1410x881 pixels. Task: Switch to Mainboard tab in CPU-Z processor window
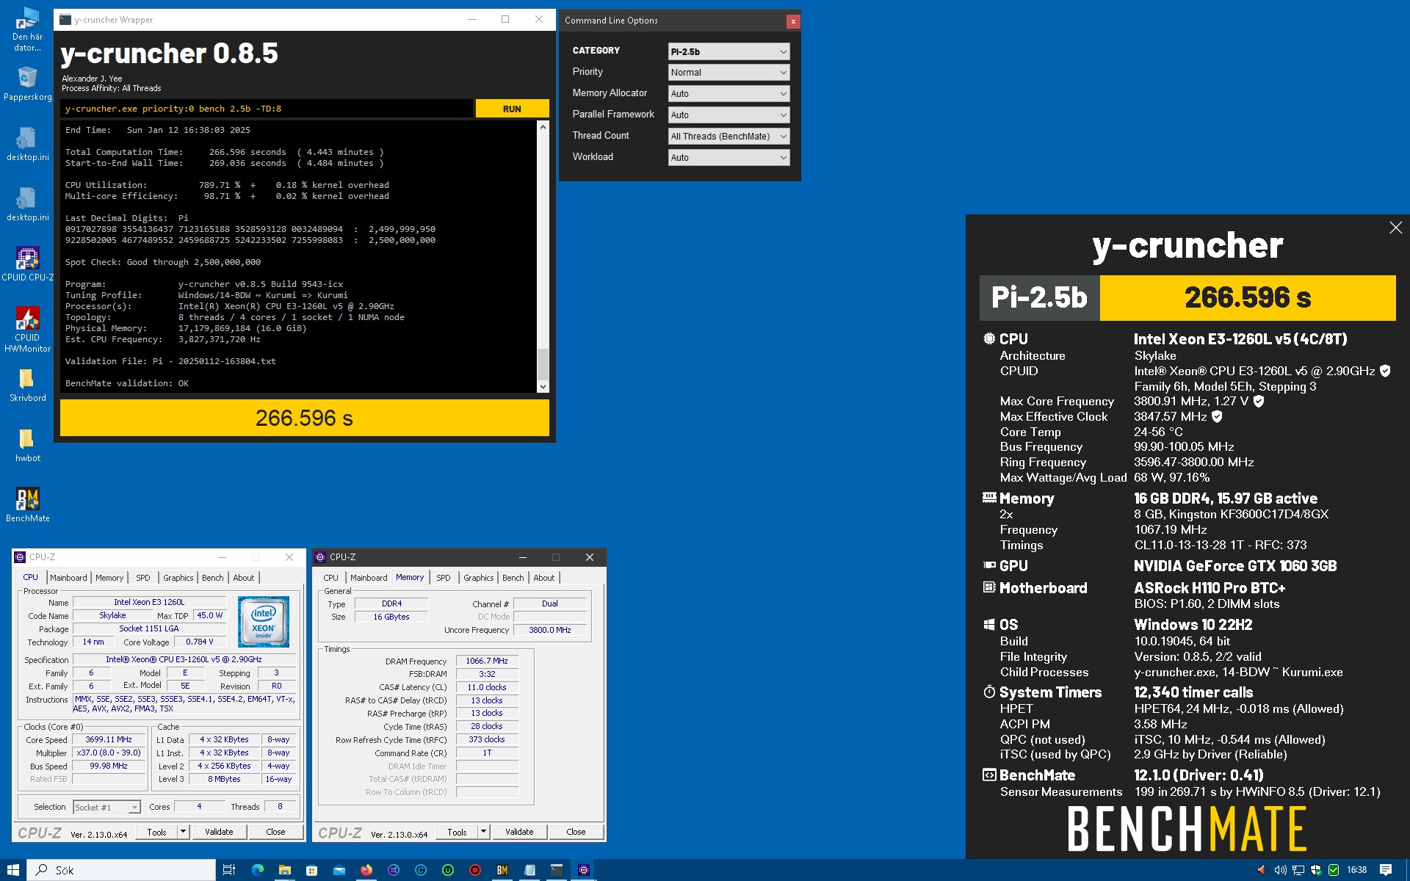point(68,578)
